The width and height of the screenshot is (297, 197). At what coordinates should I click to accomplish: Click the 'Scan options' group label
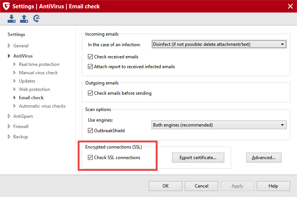tap(98, 109)
